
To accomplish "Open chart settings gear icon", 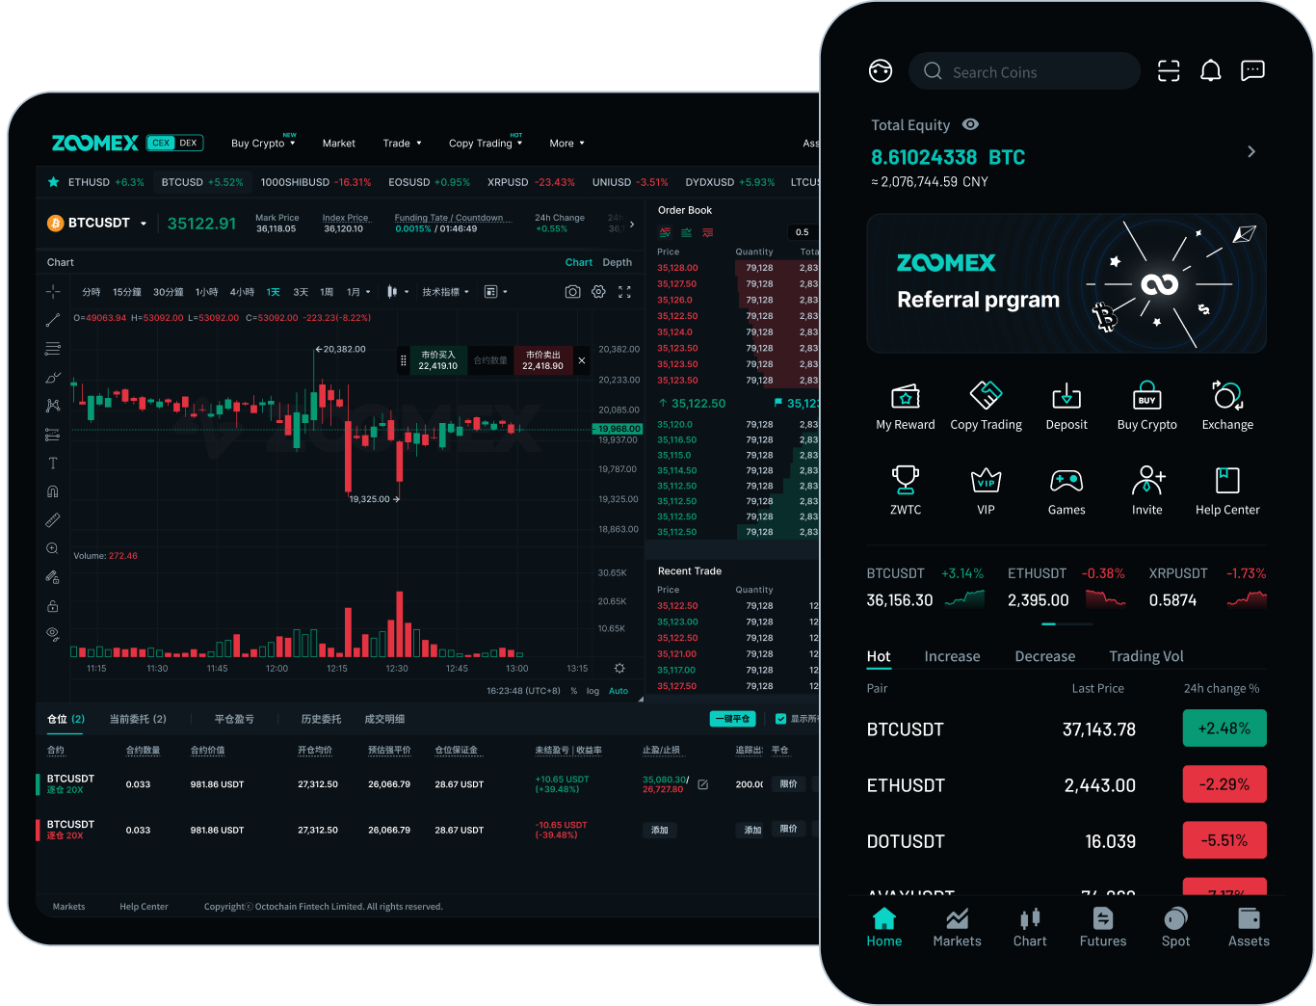I will (598, 291).
